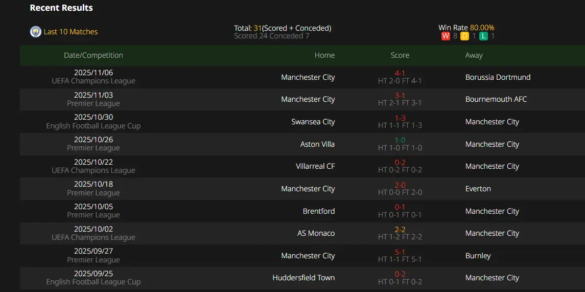
Task: Click the Date/Competition column header
Action: click(93, 55)
